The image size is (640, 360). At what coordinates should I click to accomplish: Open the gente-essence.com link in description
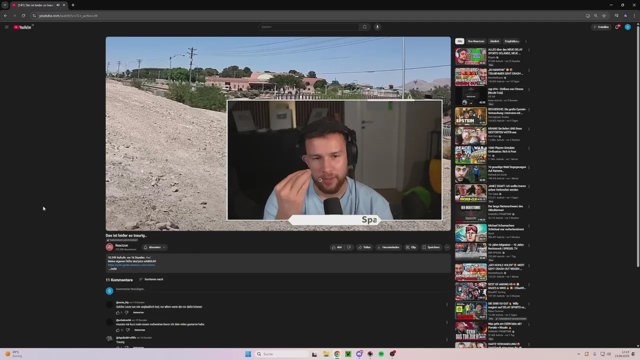coord(132,265)
